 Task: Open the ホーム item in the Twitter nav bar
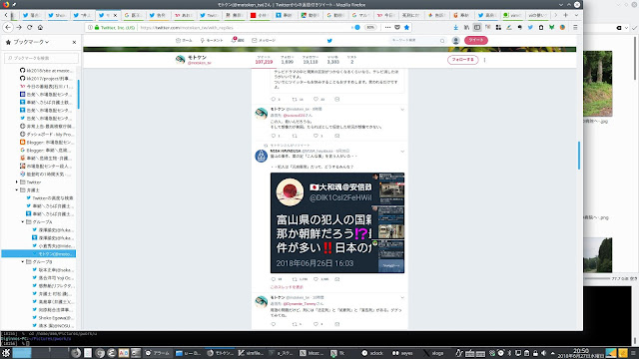pyautogui.click(x=184, y=40)
